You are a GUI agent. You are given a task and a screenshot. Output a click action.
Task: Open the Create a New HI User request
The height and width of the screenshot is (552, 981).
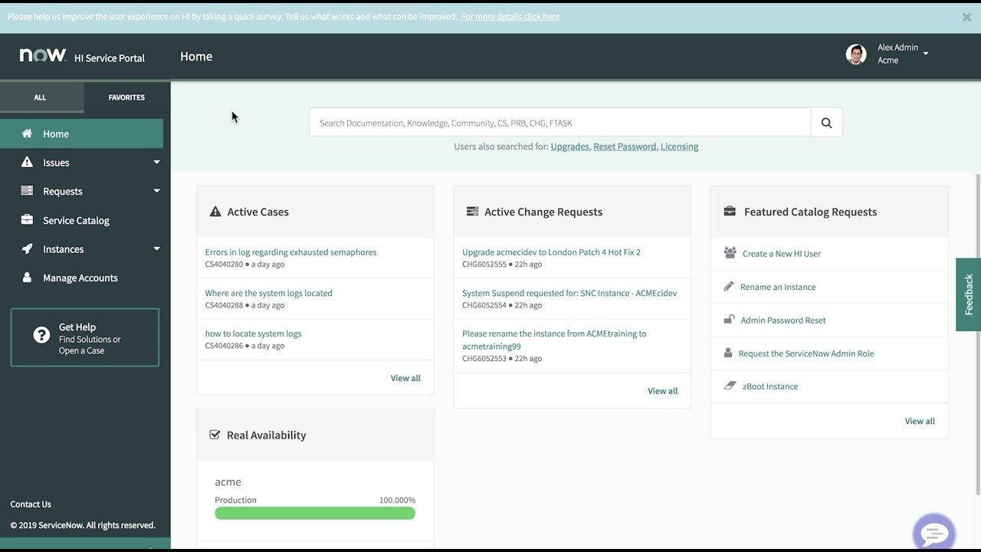tap(781, 253)
